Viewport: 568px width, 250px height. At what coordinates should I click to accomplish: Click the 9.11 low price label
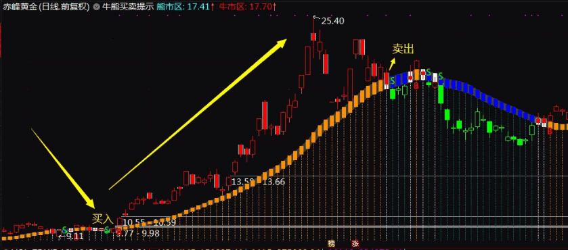point(75,237)
